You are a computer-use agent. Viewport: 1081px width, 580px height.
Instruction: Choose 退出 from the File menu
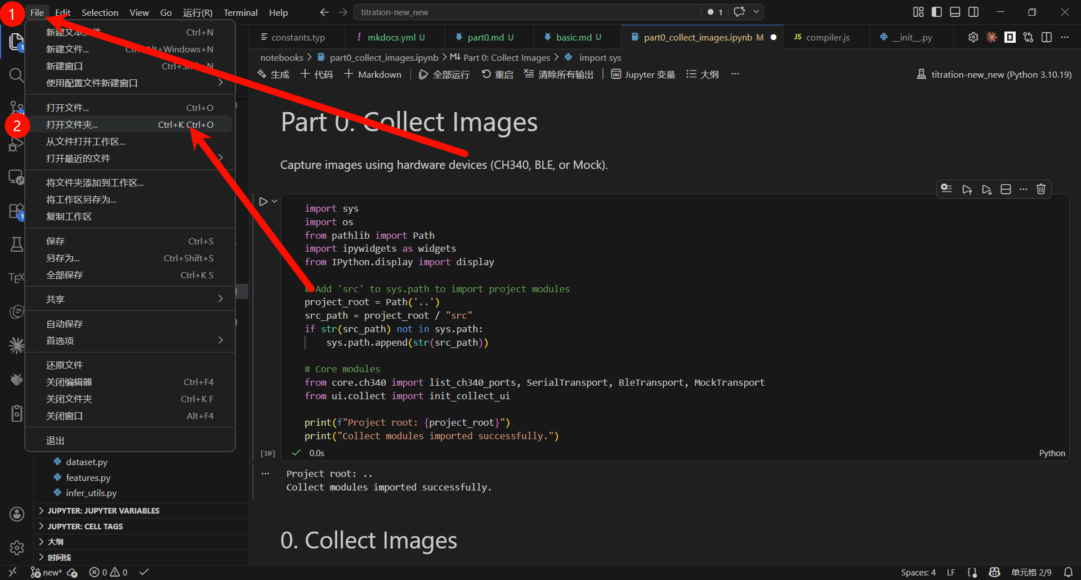tap(130, 440)
